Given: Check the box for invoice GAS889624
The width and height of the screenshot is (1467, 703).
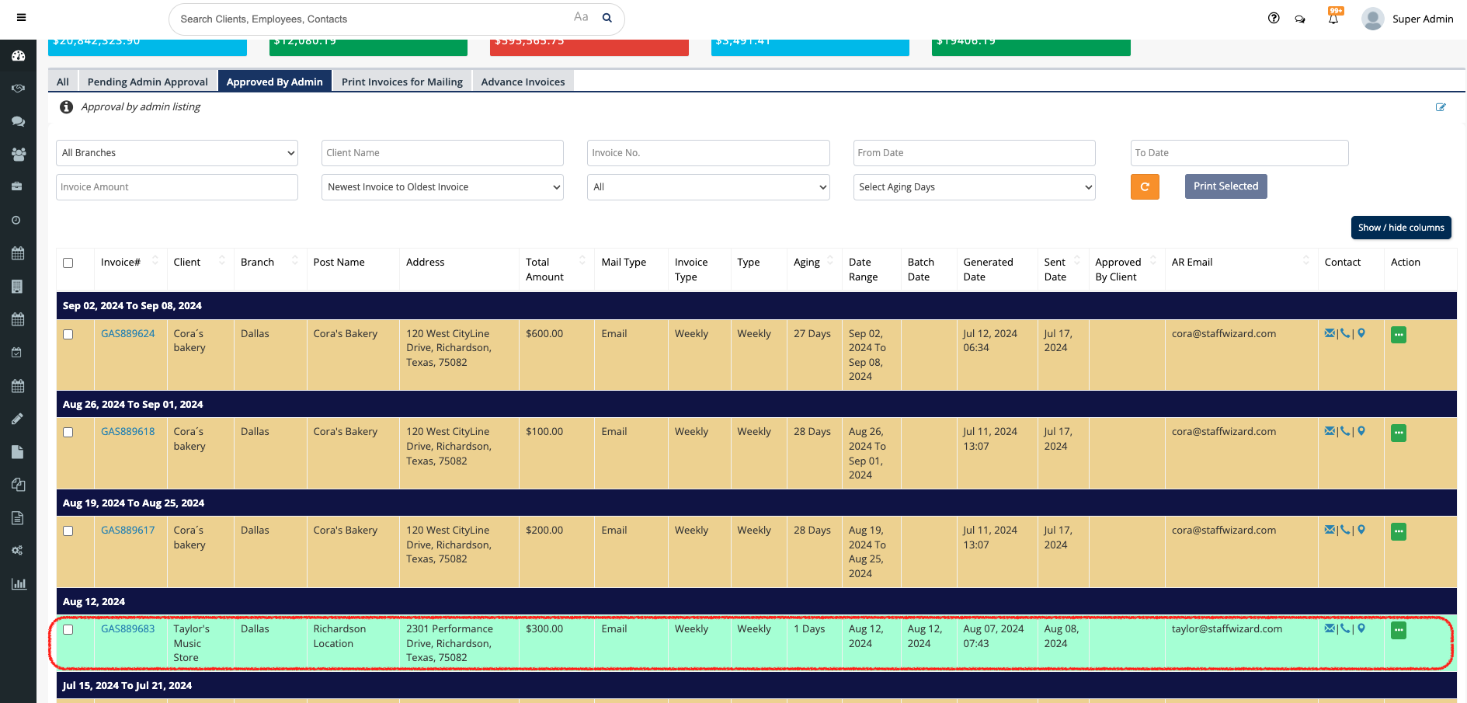Looking at the screenshot, I should 68,335.
